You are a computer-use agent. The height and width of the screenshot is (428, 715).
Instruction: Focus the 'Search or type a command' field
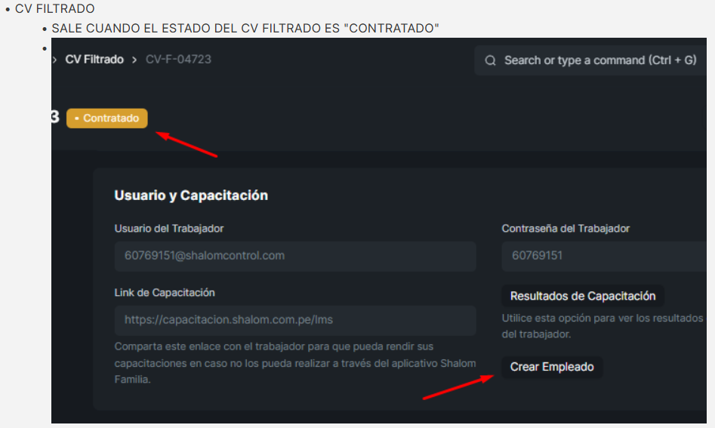pyautogui.click(x=590, y=60)
